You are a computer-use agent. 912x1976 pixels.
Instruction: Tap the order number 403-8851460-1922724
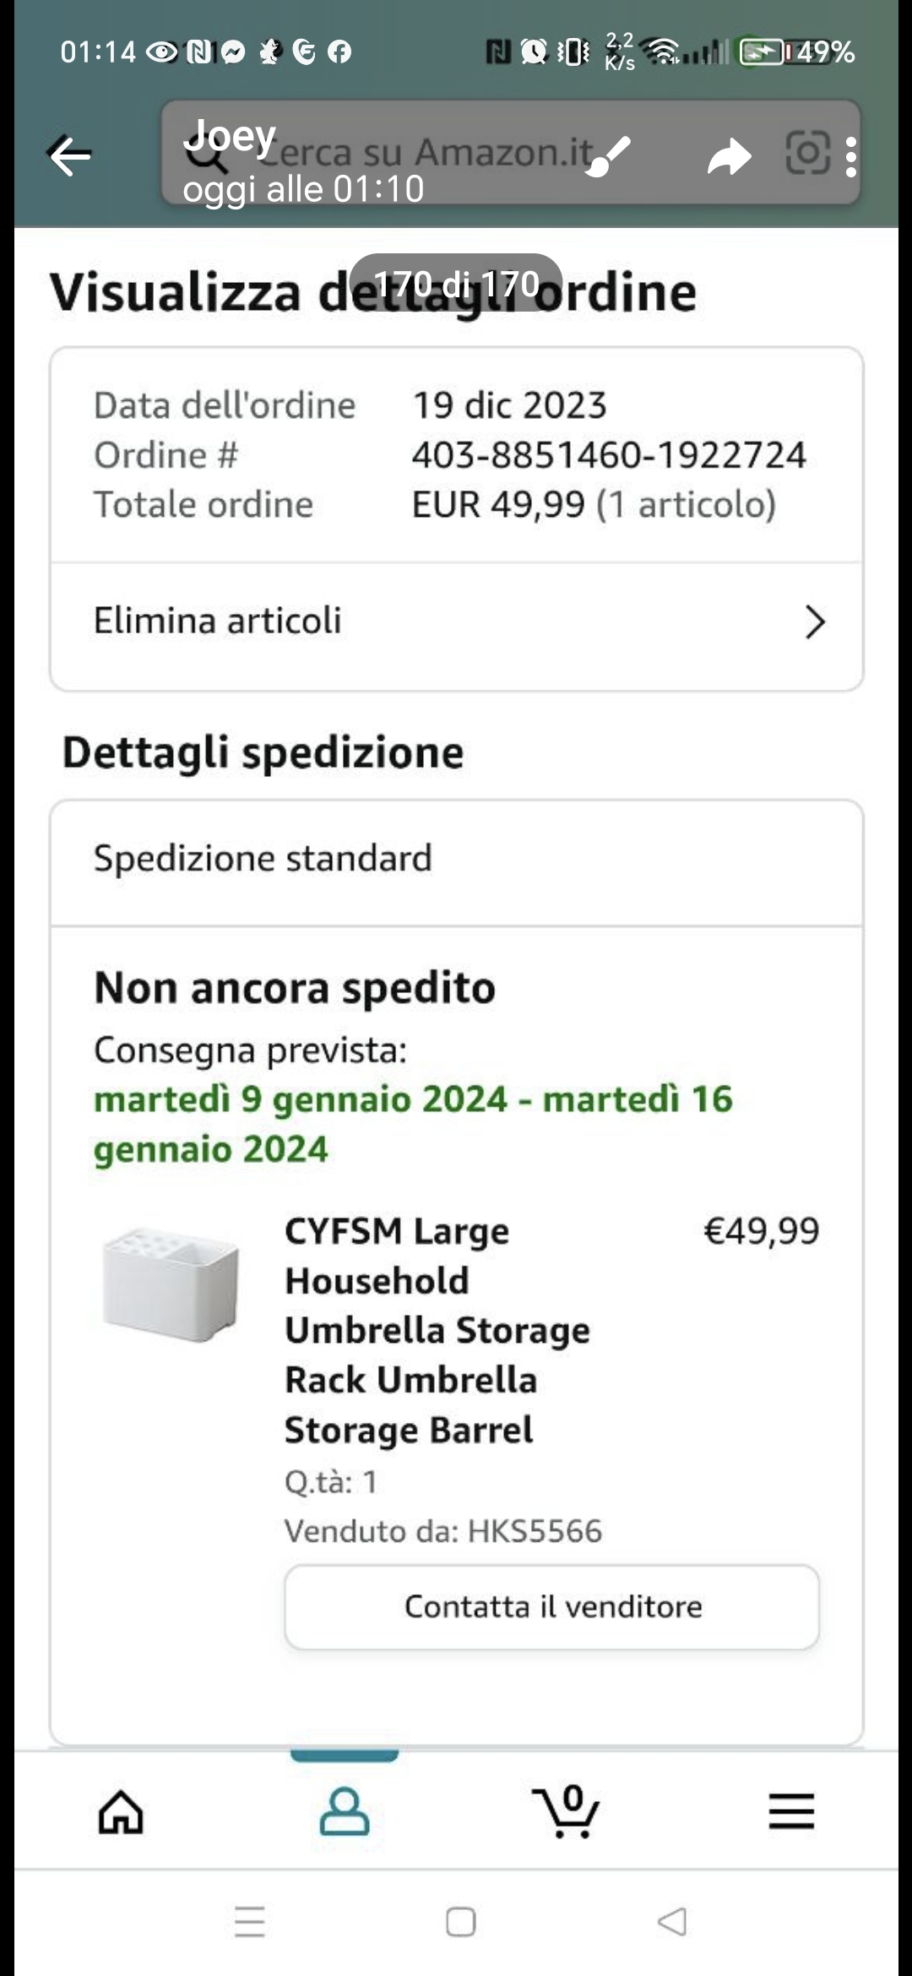click(x=608, y=455)
